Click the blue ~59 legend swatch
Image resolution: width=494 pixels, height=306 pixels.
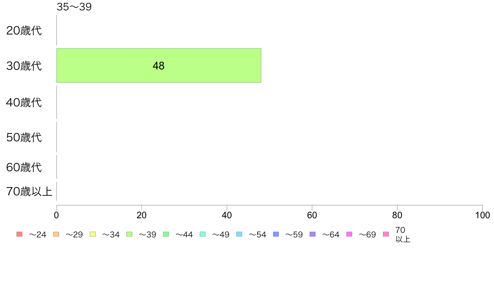click(x=276, y=234)
